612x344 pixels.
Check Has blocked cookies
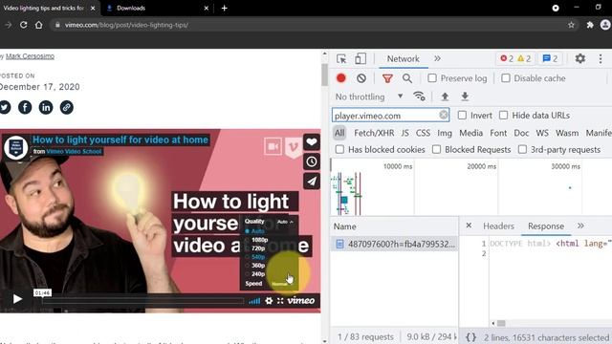point(339,149)
